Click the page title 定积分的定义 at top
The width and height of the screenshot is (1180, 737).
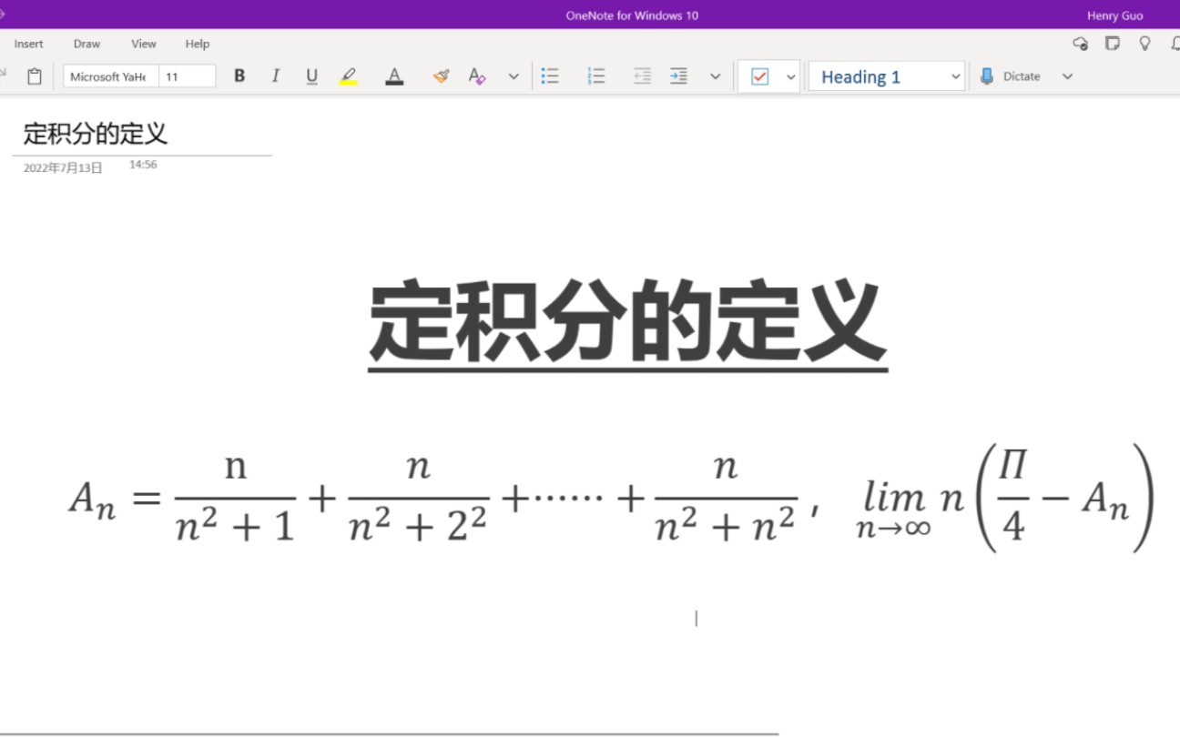pos(96,135)
